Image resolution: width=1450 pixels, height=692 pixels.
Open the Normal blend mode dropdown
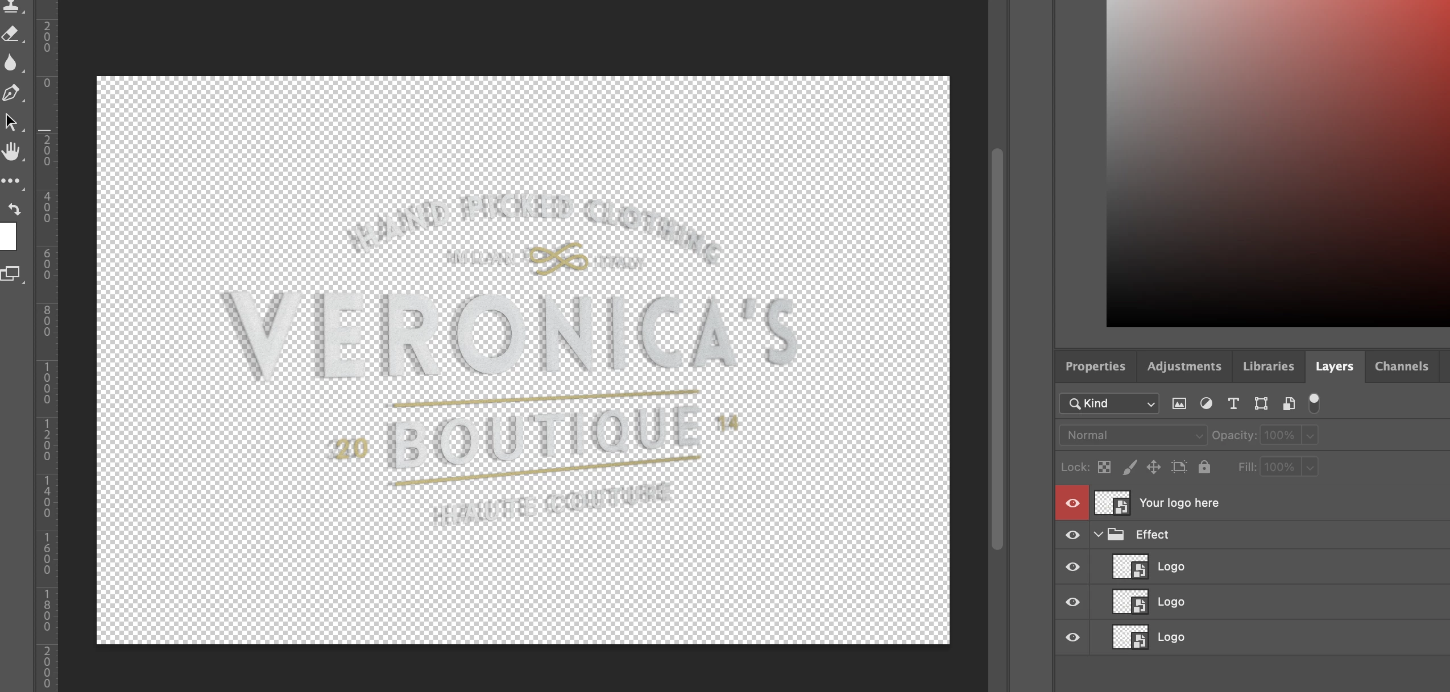click(1133, 435)
